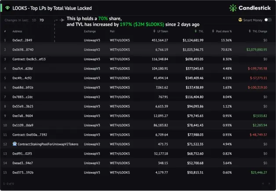Click TVL change $-48,749.37
Image resolution: width=276 pixels, height=191 pixels.
tap(258, 135)
